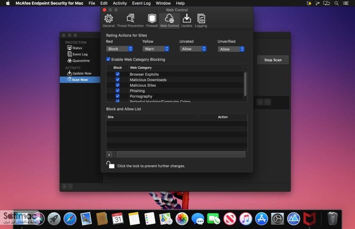355x229 pixels.
Task: Open Siri from the dock
Action: tap(38, 219)
